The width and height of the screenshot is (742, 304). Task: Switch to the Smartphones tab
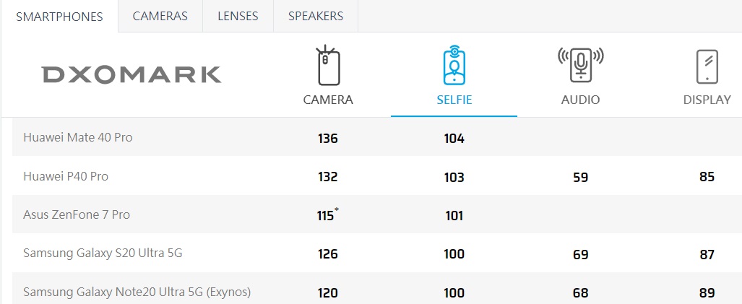(59, 17)
